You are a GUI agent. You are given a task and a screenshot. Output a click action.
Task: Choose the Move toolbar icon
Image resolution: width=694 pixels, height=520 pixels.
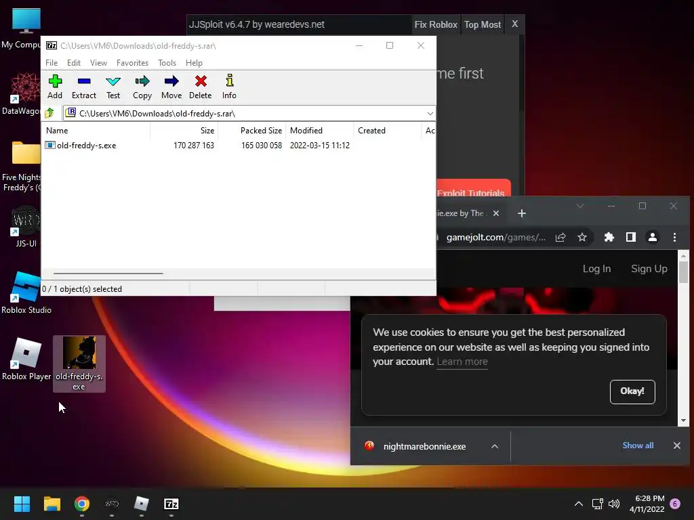click(171, 87)
